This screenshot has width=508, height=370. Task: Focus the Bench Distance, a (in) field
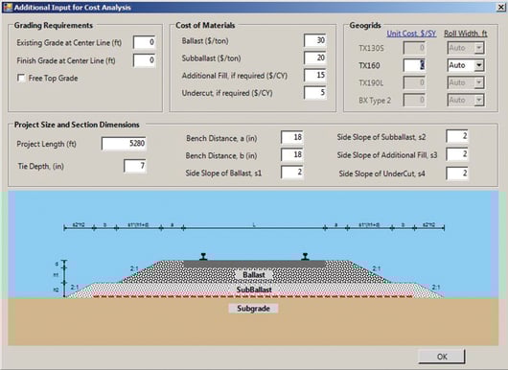(x=292, y=137)
